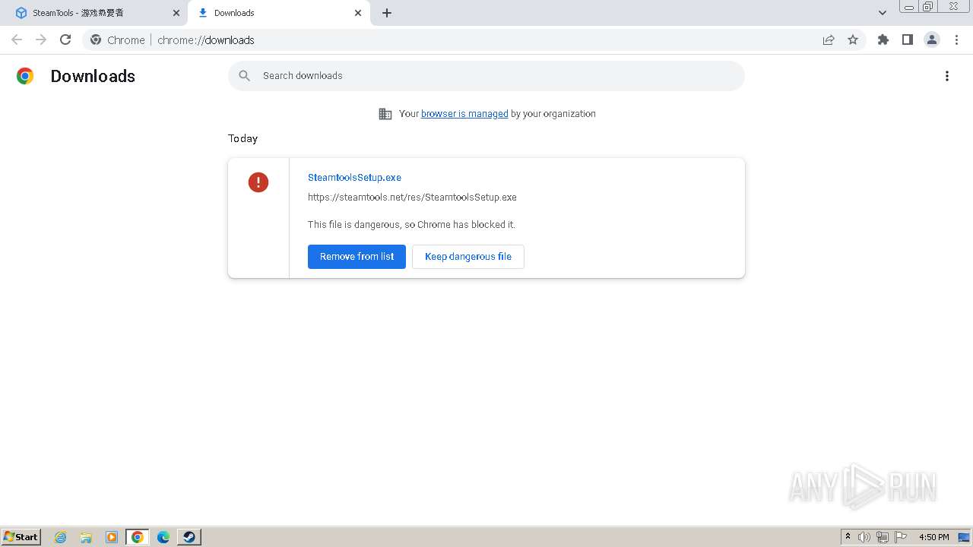Click the SteamtoolsSetup.exe file name

(x=354, y=178)
